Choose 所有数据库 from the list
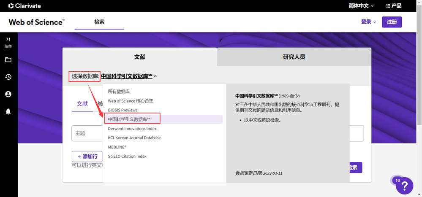 pos(119,92)
